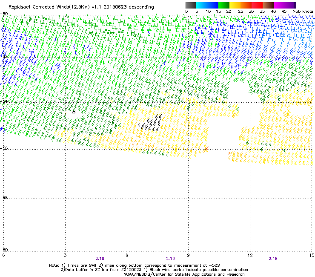
Task: Click the longitude 0 axis label
Action: click(3, 255)
